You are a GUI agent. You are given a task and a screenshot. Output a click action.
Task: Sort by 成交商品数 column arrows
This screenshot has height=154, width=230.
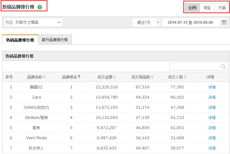pyautogui.click(x=152, y=77)
